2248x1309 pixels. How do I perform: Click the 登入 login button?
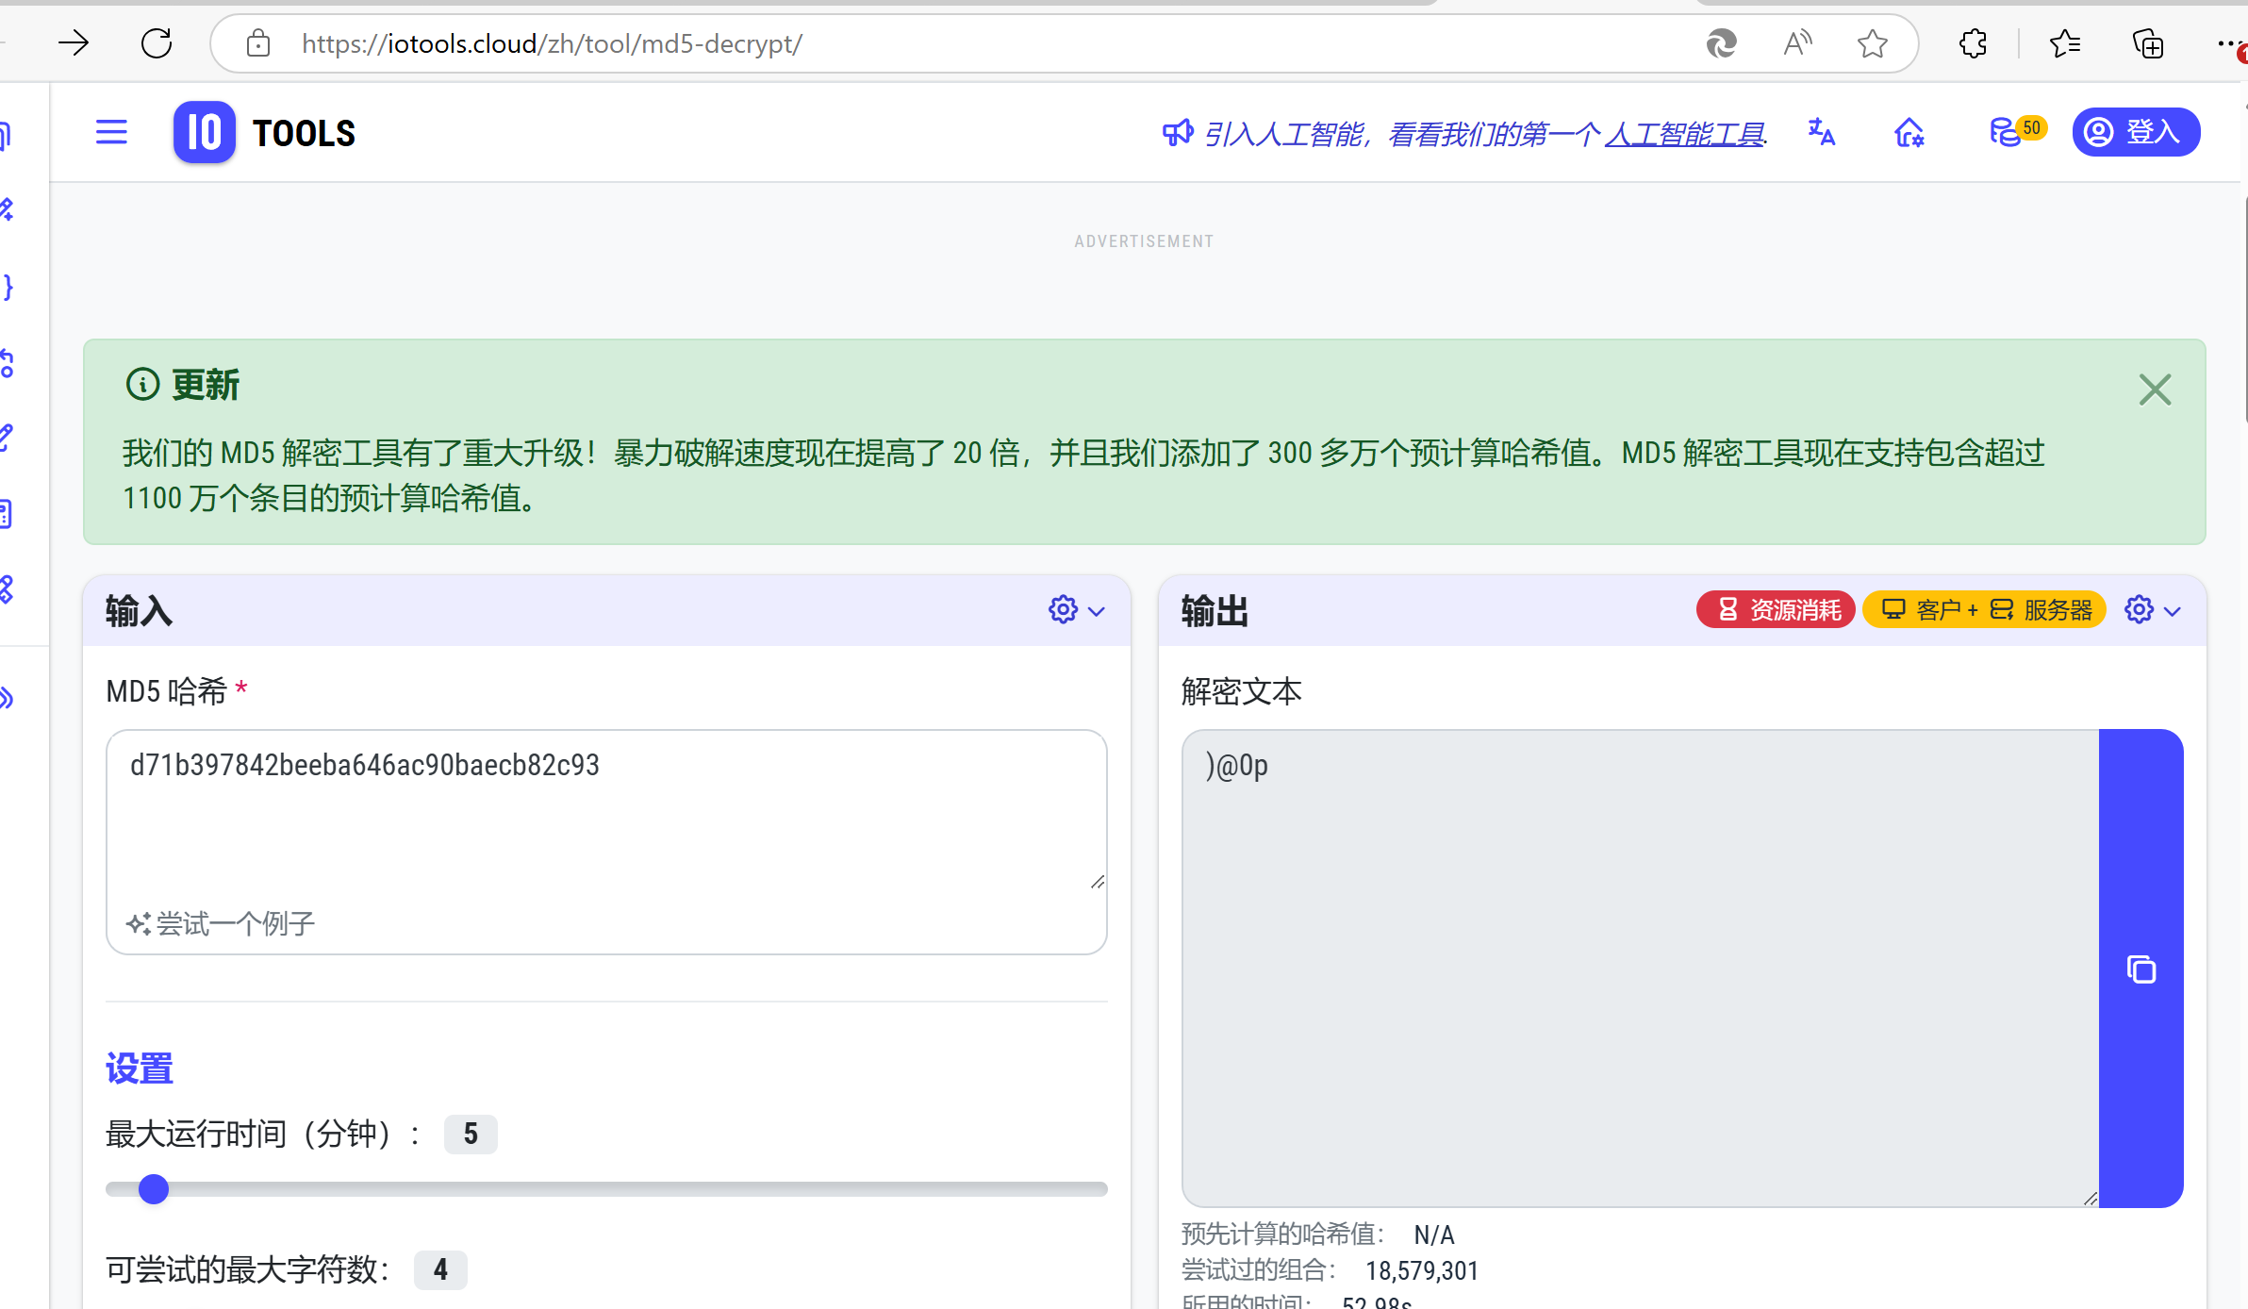pos(2135,132)
